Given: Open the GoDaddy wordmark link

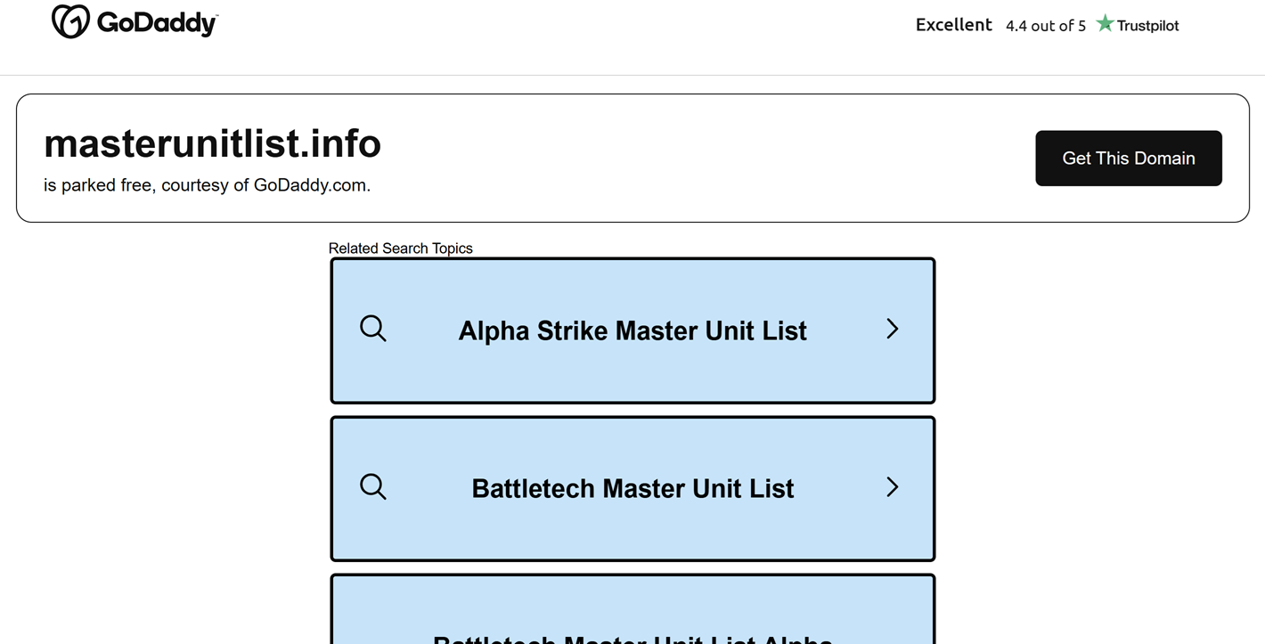Looking at the screenshot, I should coord(157,23).
